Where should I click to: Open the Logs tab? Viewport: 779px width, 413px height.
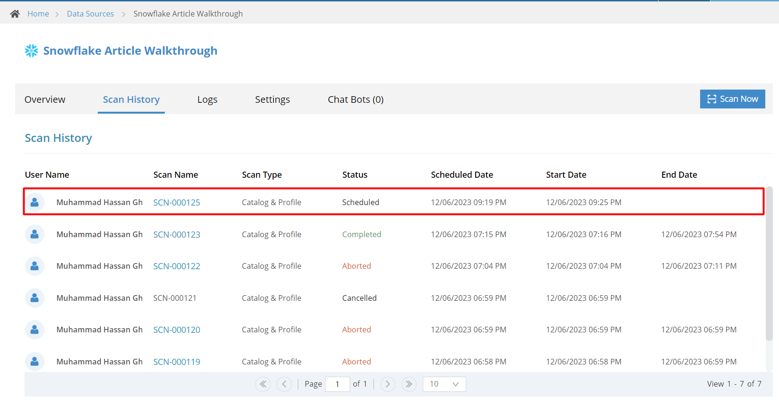click(207, 99)
